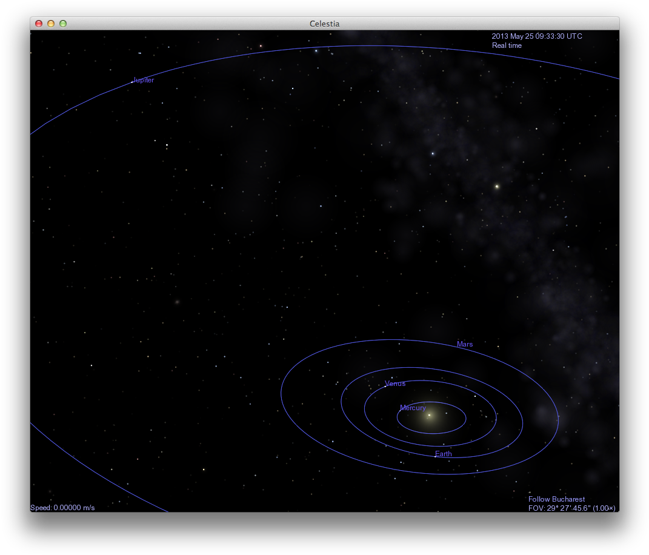Viewport: 649px width, 555px height.
Task: Click the Jupiter planet label
Action: point(144,80)
